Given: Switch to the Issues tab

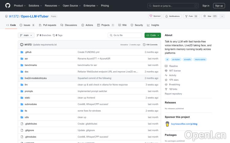Looking at the screenshot, I should [x=27, y=25].
